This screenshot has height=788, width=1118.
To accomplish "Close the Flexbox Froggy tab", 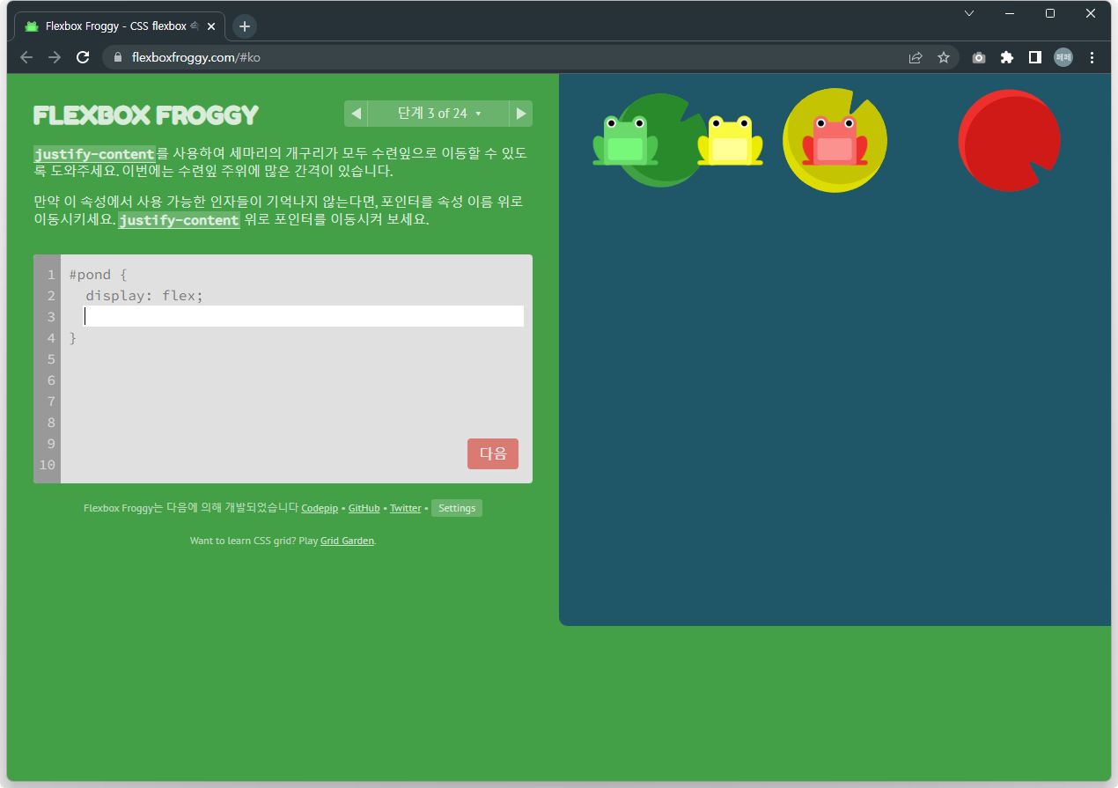I will 211,26.
